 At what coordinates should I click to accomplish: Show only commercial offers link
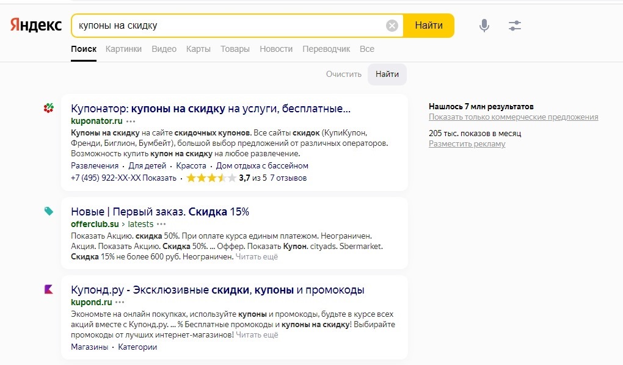pyautogui.click(x=513, y=117)
